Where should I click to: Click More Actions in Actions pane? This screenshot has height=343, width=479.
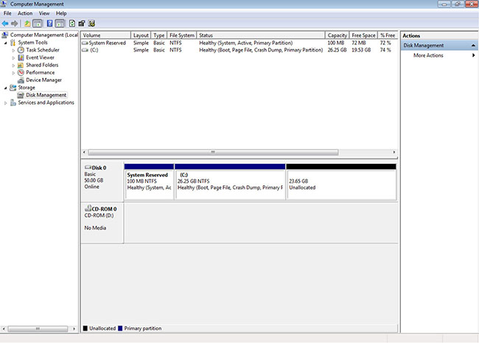(428, 55)
